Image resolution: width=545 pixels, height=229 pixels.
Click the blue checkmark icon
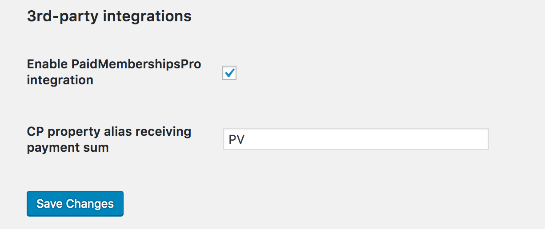pyautogui.click(x=230, y=72)
